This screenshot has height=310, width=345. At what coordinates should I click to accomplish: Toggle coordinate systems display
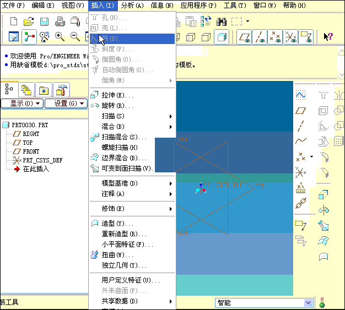[290, 37]
